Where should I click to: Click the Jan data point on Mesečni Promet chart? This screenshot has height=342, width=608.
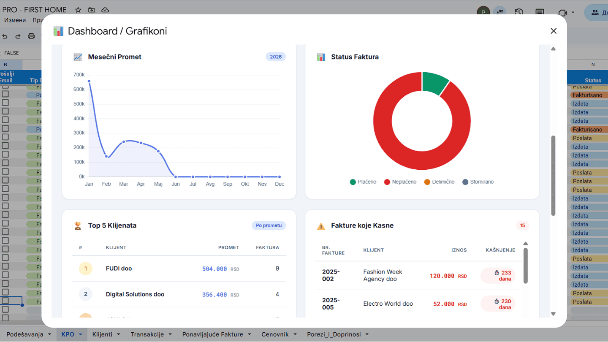coord(89,81)
